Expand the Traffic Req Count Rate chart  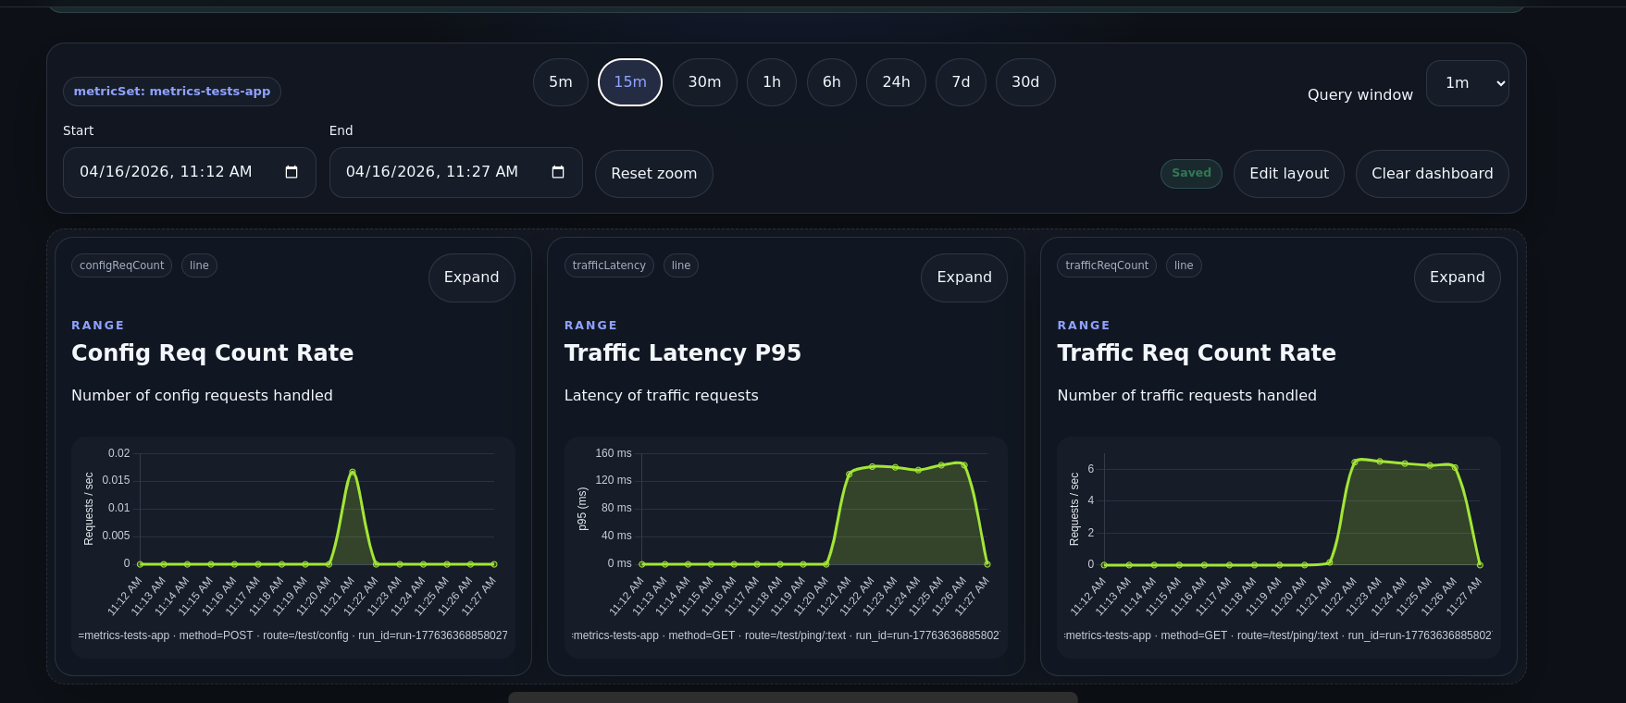tap(1458, 277)
